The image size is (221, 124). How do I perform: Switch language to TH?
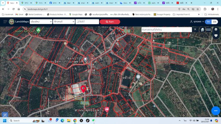point(208,22)
